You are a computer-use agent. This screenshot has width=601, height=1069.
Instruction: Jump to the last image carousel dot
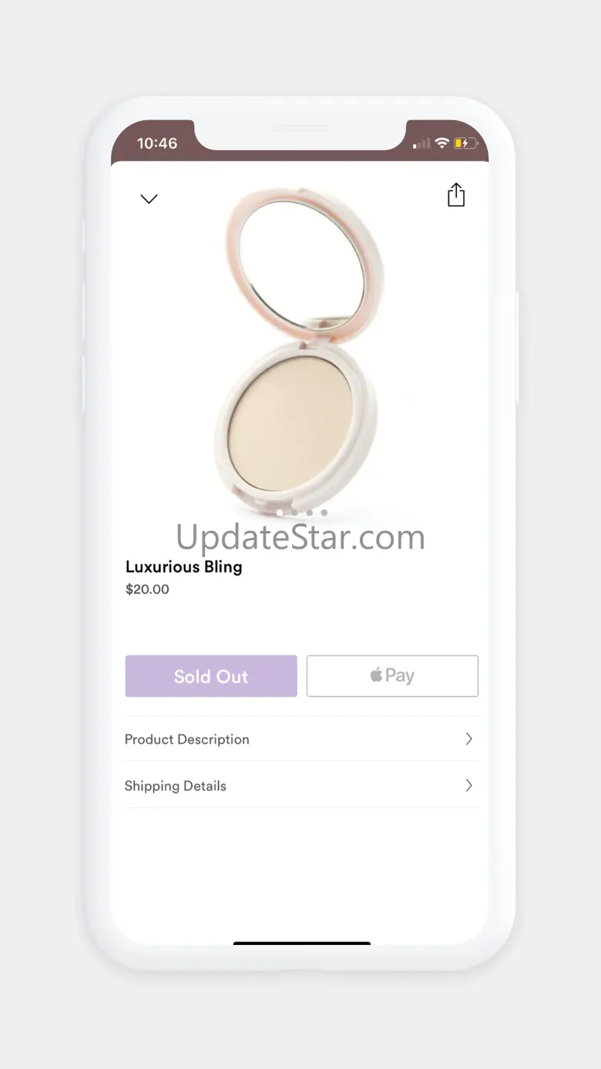coord(324,512)
